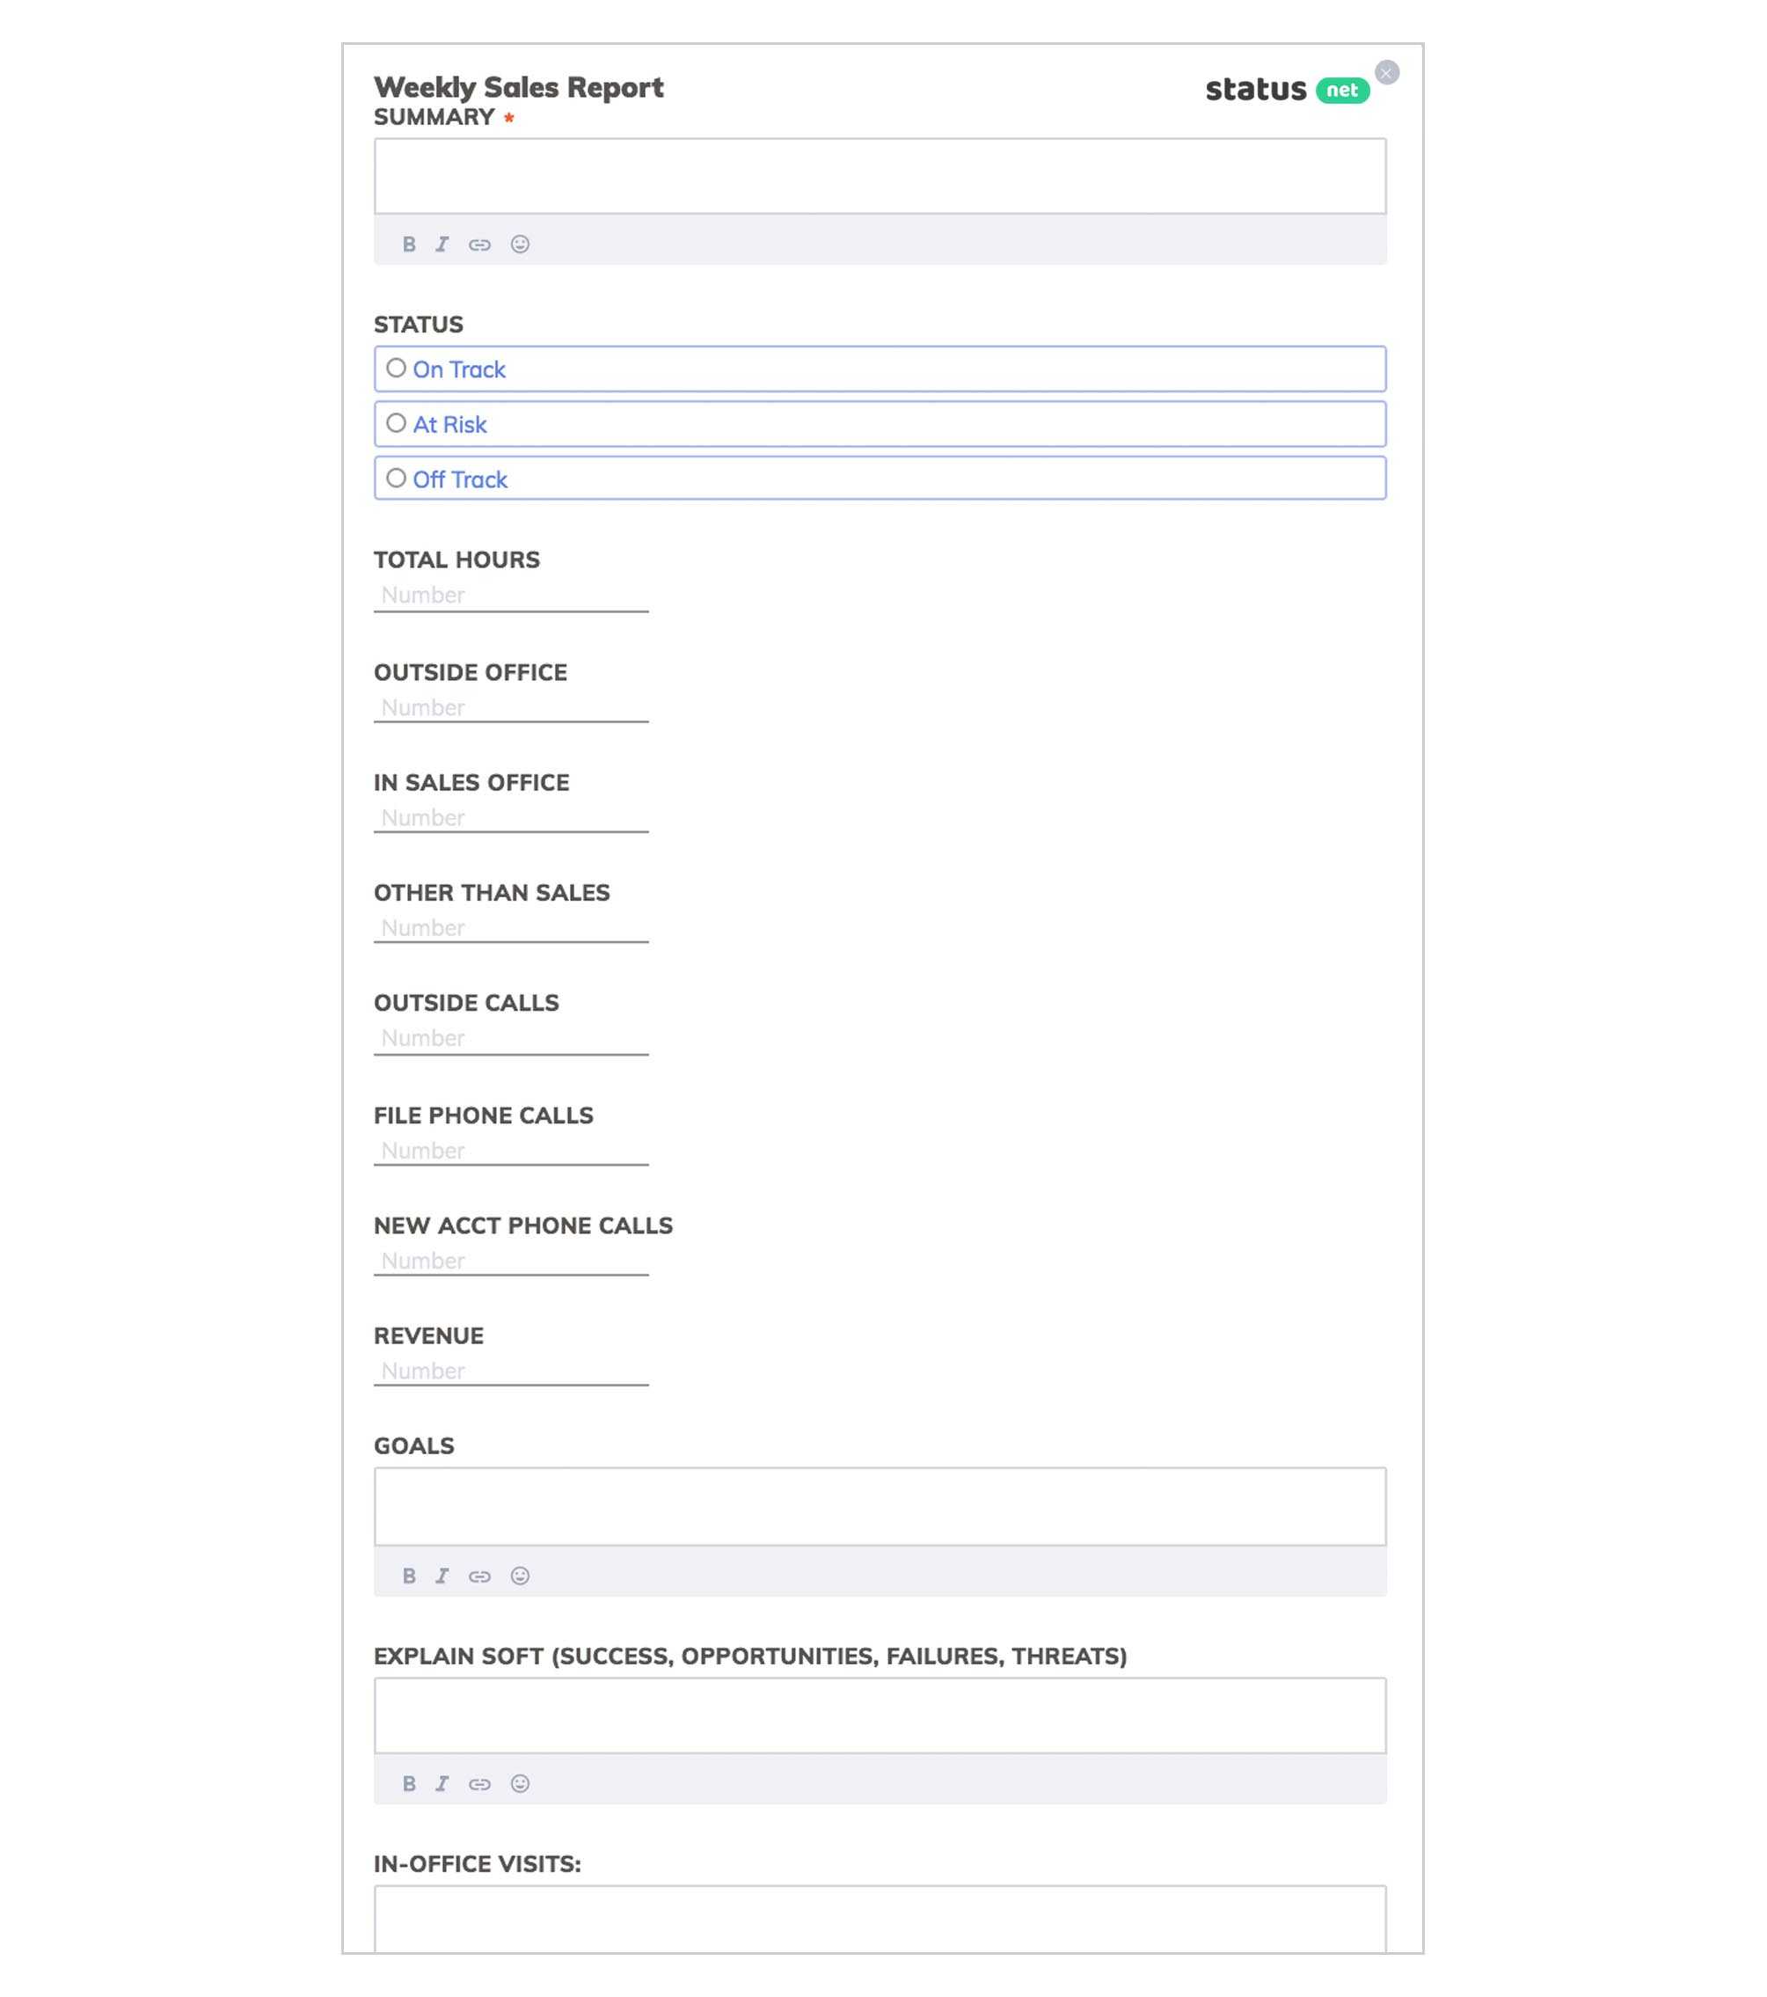Image resolution: width=1767 pixels, height=1997 pixels.
Task: Click the Outside Office number field
Action: (512, 706)
